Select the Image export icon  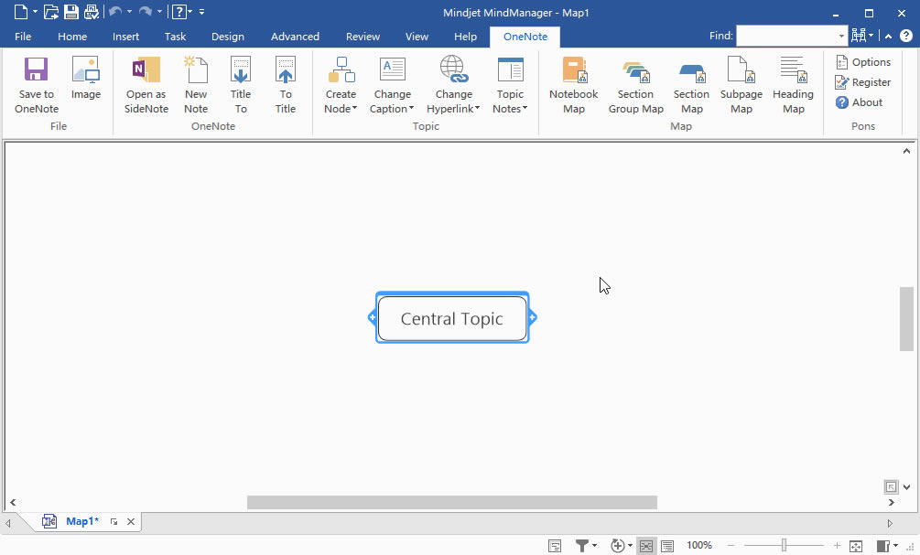pyautogui.click(x=85, y=84)
